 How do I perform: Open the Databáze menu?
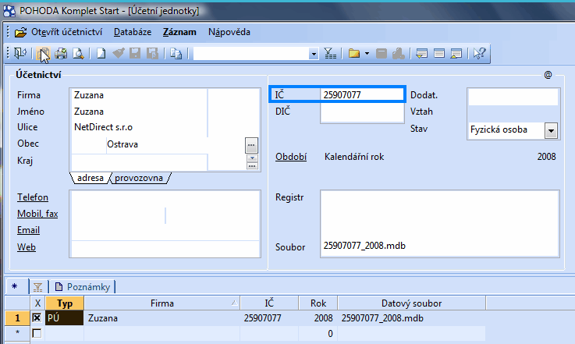tap(133, 32)
